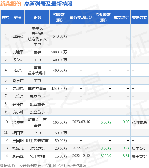The width and height of the screenshot is (149, 168).
Task: Click the name 赵宇宸
Action: (18, 81)
